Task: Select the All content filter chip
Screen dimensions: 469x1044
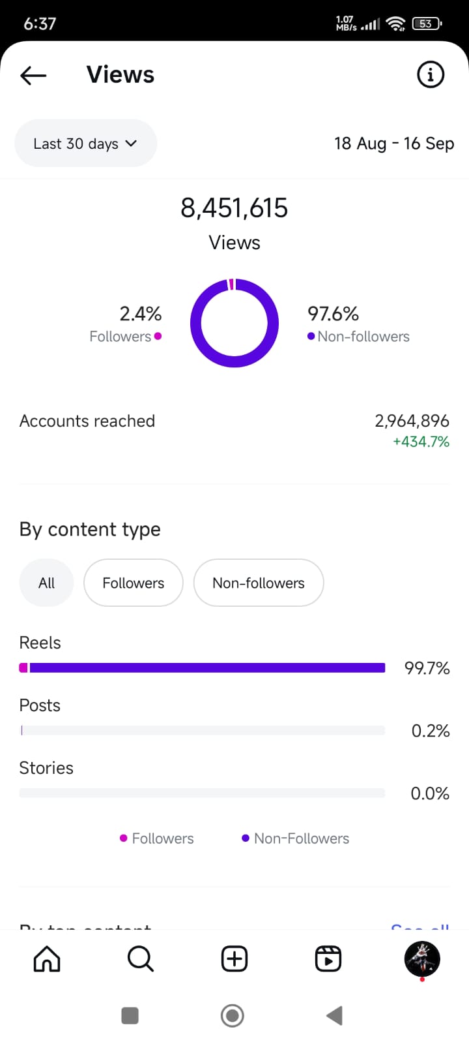Action: 46,583
